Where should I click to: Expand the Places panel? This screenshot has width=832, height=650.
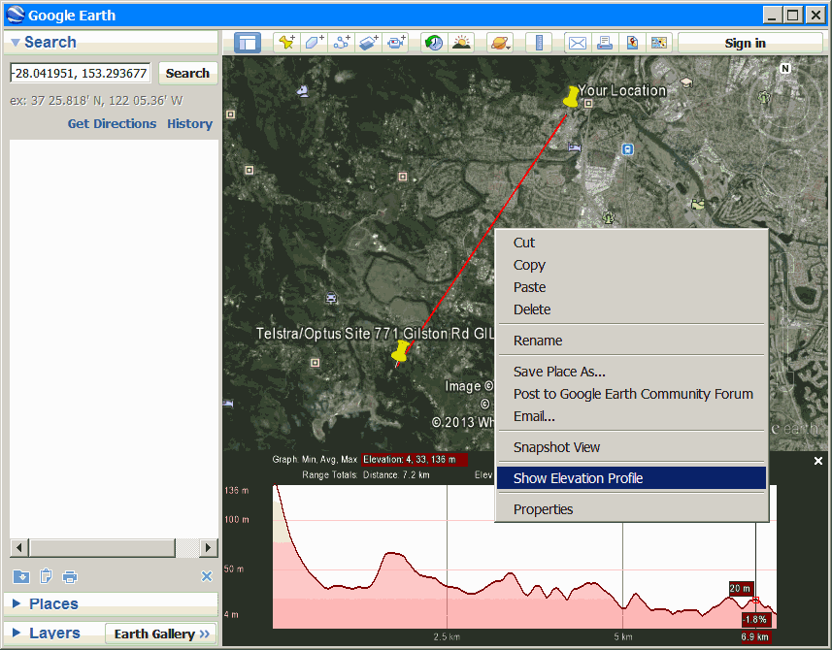tap(53, 603)
